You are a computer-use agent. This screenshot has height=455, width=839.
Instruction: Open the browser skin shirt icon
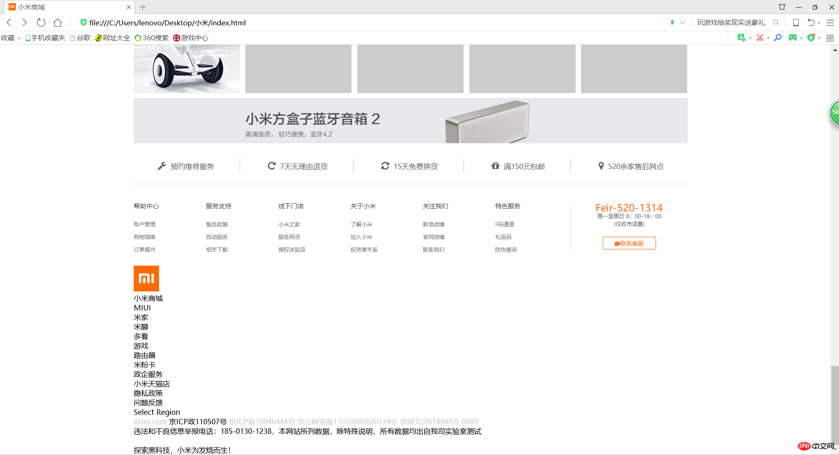[782, 7]
